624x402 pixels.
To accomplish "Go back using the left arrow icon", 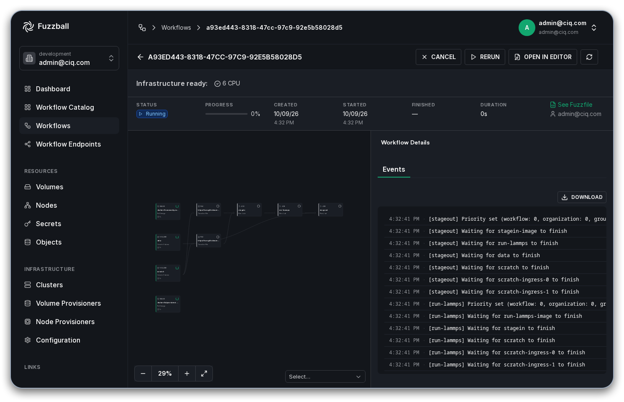I will coord(141,57).
